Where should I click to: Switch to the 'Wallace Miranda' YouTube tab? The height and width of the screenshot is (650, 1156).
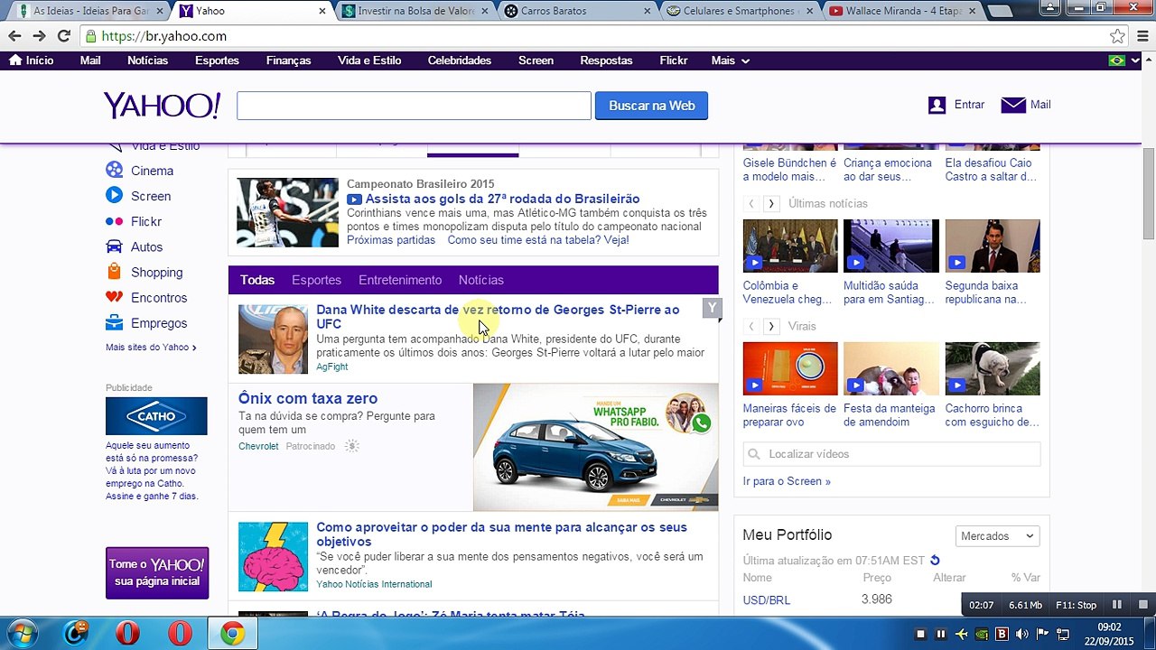[x=901, y=11]
